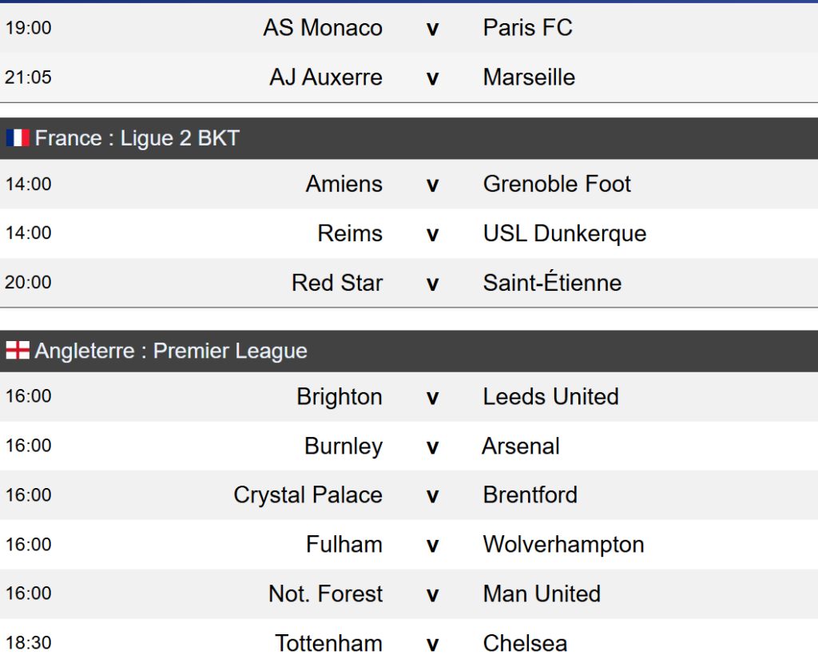818x659 pixels.
Task: Select Marseille in the 21:05 match
Action: pos(529,77)
